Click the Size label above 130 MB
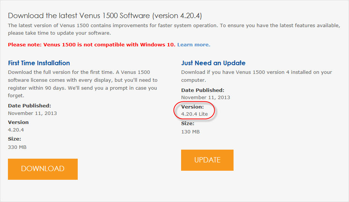 click(188, 124)
